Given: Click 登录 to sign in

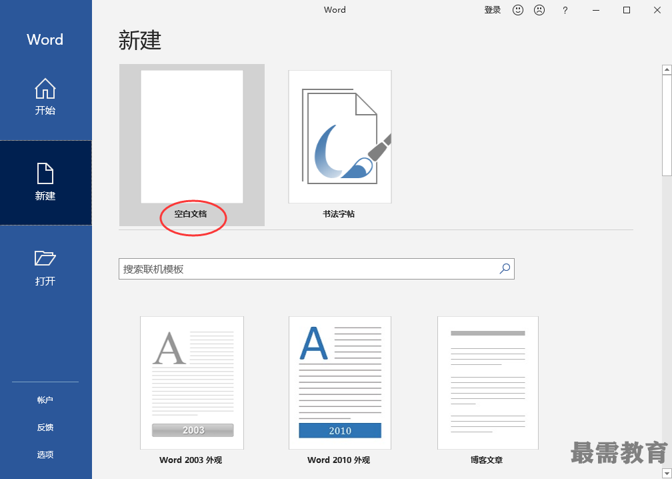Looking at the screenshot, I should tap(493, 10).
